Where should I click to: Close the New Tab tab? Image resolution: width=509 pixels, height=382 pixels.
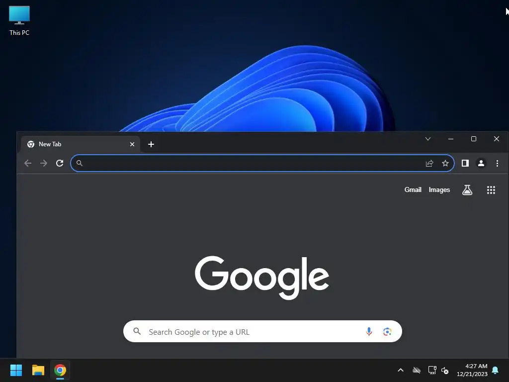click(x=132, y=144)
